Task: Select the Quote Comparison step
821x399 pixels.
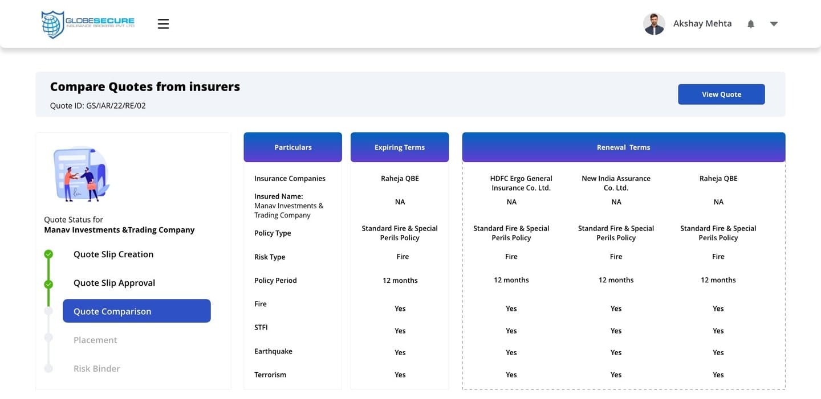Action: 137,311
